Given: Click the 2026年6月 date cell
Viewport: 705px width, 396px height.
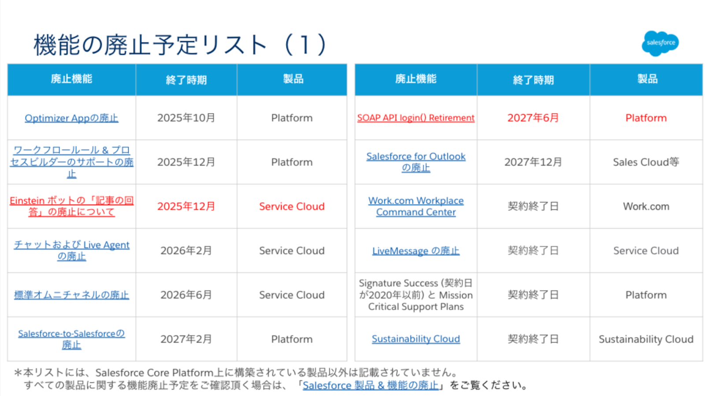Looking at the screenshot, I should [186, 295].
